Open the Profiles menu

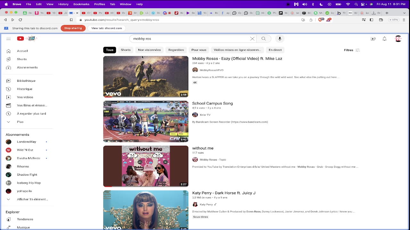tap(100, 4)
